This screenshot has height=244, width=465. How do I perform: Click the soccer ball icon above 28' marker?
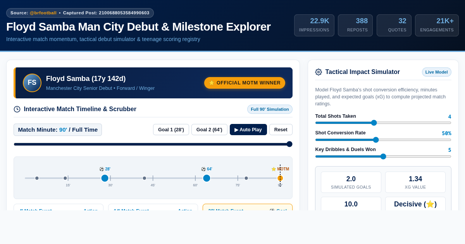coord(102,169)
